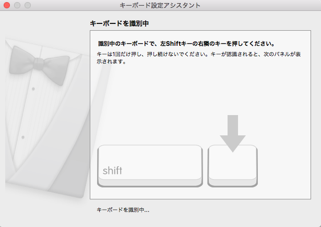Screen dimensions: 321x227
Task: Click the キーボードを識別中 heading
Action: [x=120, y=23]
